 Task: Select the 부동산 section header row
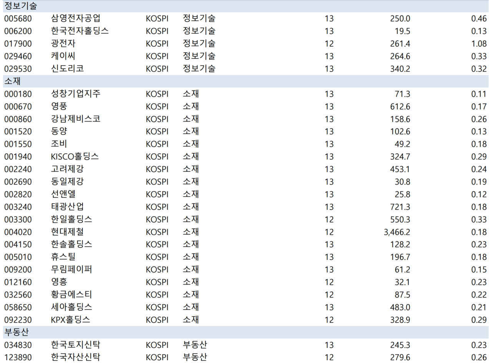(x=246, y=332)
